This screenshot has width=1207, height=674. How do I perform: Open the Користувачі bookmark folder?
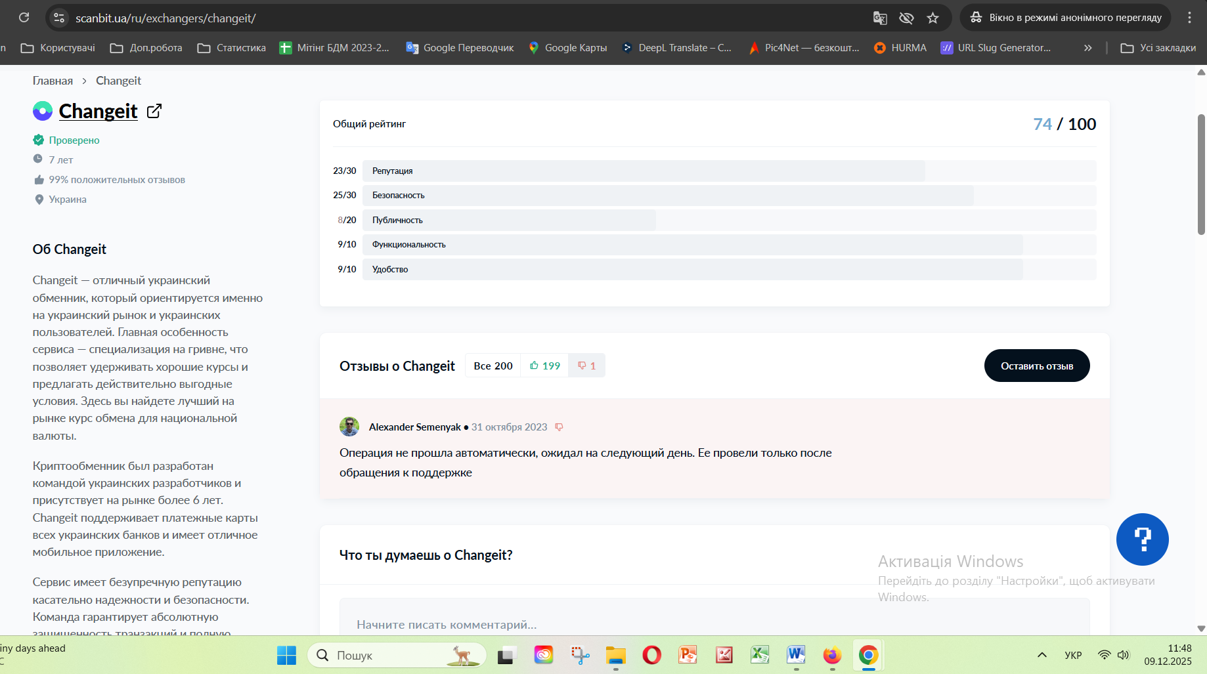[x=58, y=48]
